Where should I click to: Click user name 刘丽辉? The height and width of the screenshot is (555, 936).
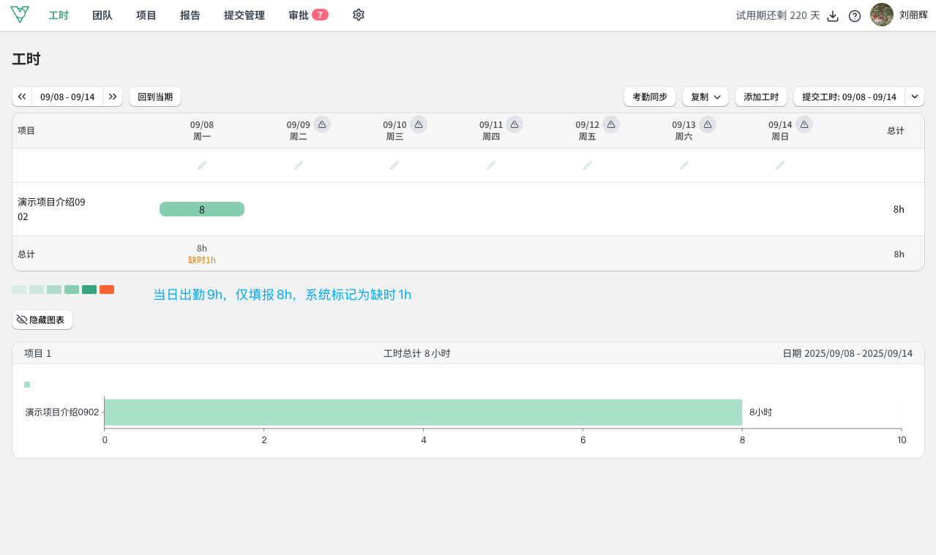point(913,15)
